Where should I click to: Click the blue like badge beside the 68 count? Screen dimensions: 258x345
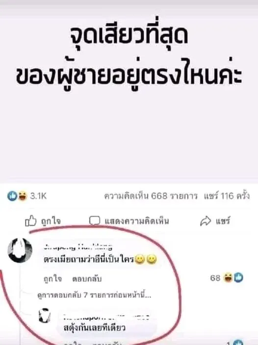pyautogui.click(x=238, y=277)
